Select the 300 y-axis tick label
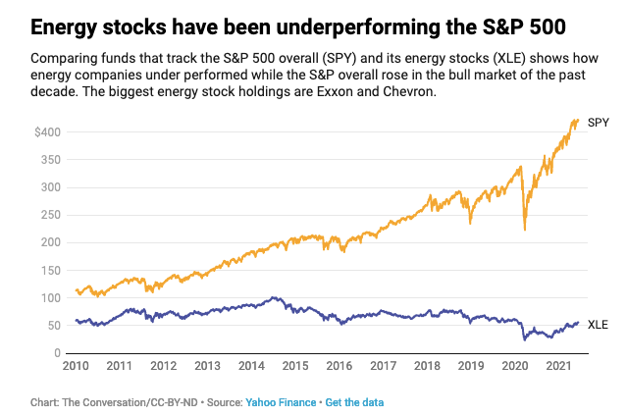627x416 pixels. tap(51, 187)
